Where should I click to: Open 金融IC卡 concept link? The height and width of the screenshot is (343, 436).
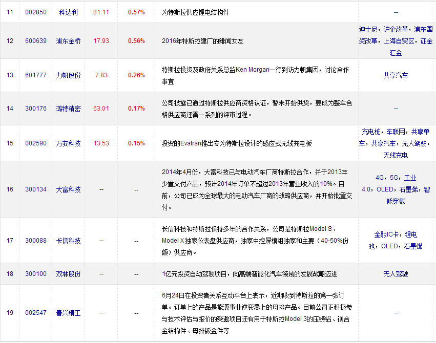tap(386, 234)
